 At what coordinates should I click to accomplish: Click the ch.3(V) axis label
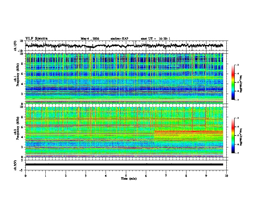point(15,165)
